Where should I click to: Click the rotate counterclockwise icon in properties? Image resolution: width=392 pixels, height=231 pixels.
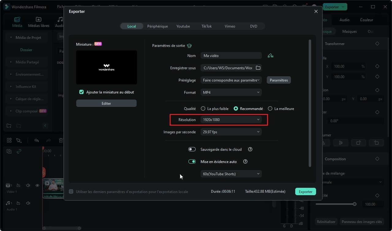coord(376,143)
